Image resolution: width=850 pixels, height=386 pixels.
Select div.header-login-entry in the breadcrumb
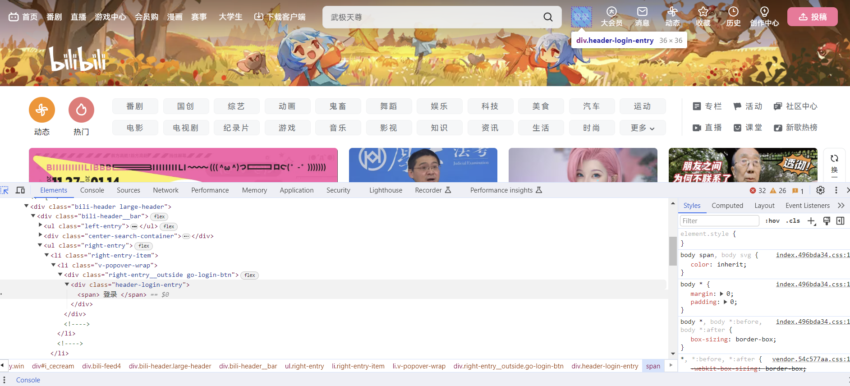(605, 366)
